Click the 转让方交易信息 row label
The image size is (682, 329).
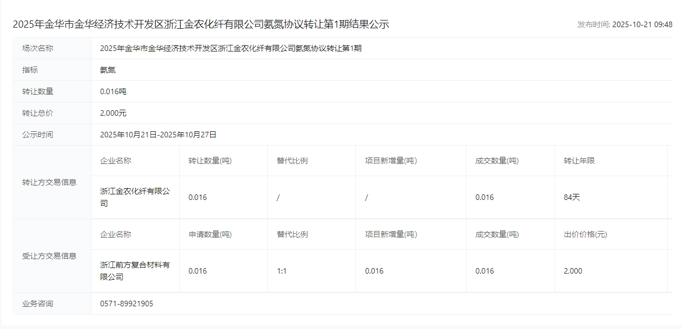click(49, 182)
